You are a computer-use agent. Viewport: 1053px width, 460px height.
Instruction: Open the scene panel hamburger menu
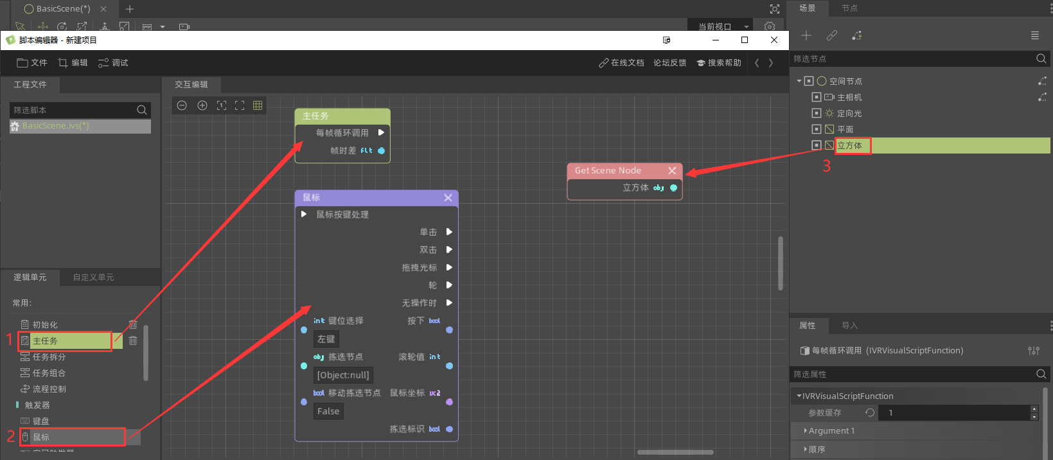1035,35
